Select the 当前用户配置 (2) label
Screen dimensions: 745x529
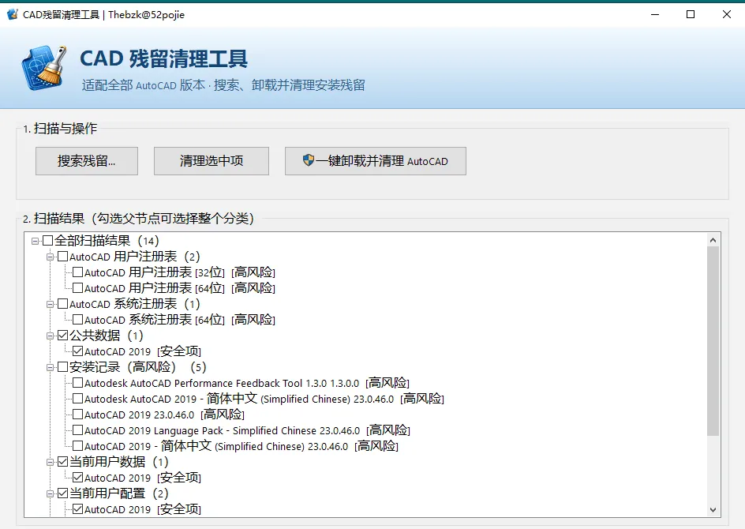(x=119, y=493)
